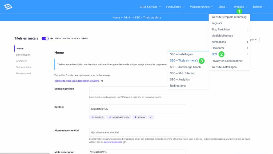The height and width of the screenshot is (154, 273).
Task: Select the Geavanceerd sidebar tab
Action: 23,73
